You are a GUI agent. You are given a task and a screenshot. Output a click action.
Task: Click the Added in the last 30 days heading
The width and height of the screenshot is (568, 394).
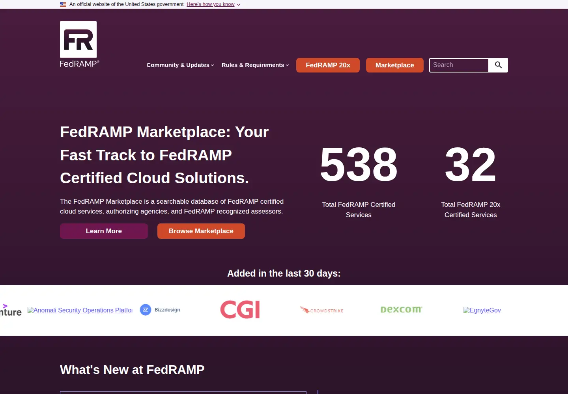coord(284,273)
